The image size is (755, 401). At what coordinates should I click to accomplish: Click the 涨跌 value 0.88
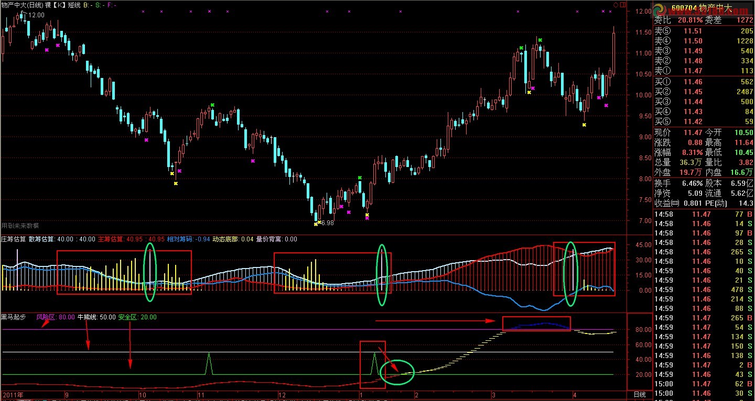click(x=695, y=142)
